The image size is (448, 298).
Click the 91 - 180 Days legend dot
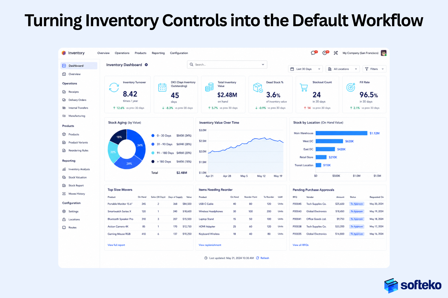[x=153, y=153]
